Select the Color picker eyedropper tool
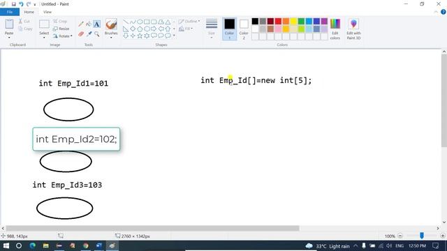This screenshot has width=447, height=251. 89,34
